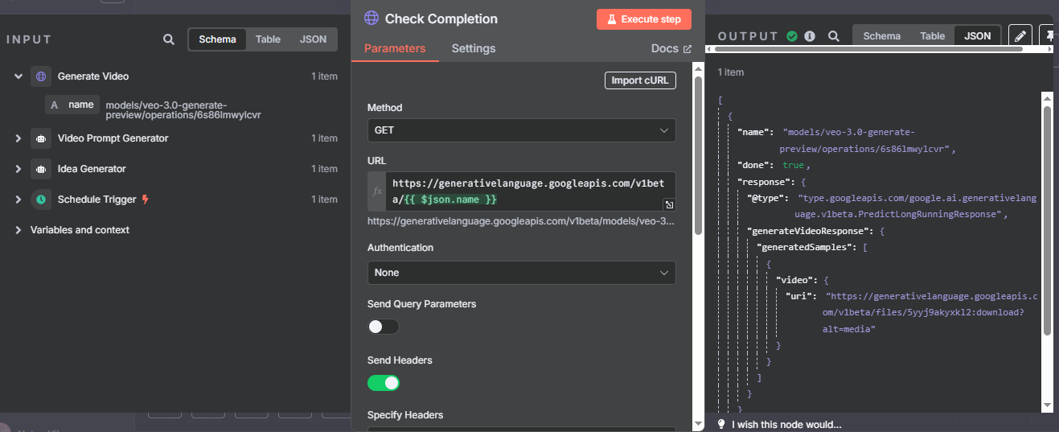This screenshot has width=1059, height=432.
Task: Click the robot icon beside Video Prompt Generator
Action: (41, 138)
